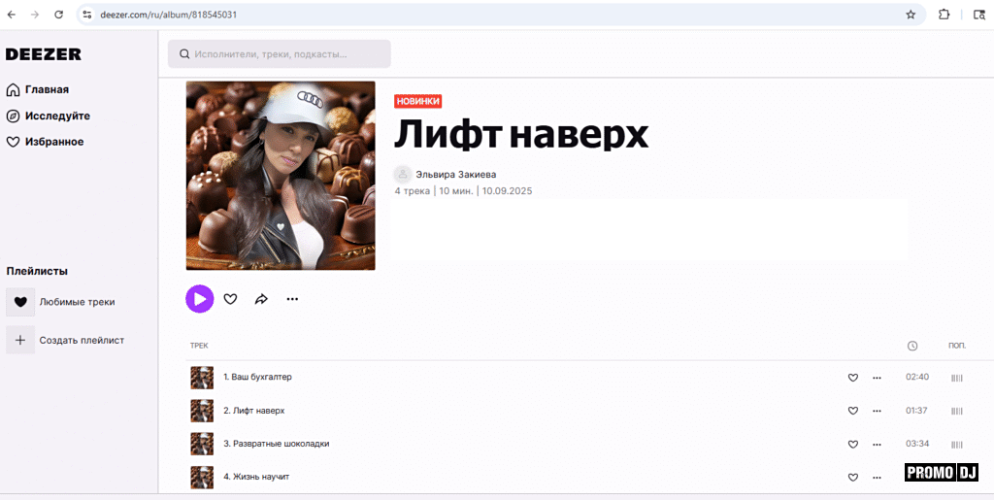This screenshot has height=500, width=994.
Task: Share the album with arrow icon
Action: tap(261, 299)
